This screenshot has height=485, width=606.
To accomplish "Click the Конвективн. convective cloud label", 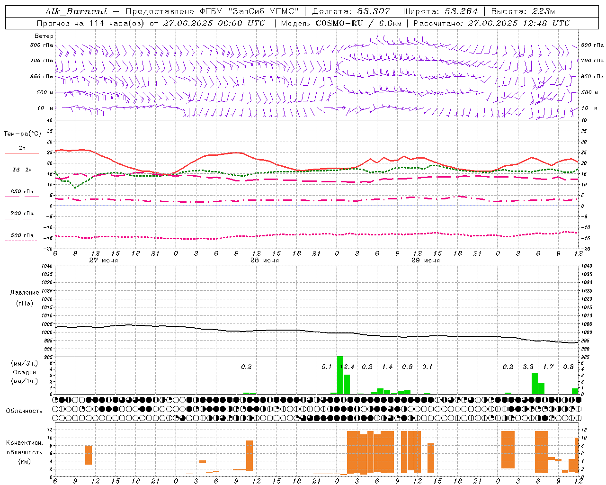I will tap(24, 443).
